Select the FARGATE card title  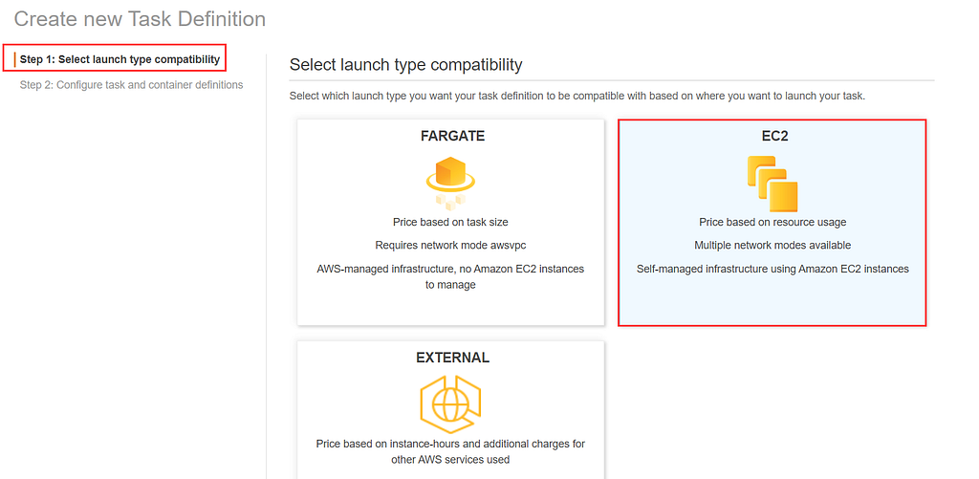pos(452,136)
